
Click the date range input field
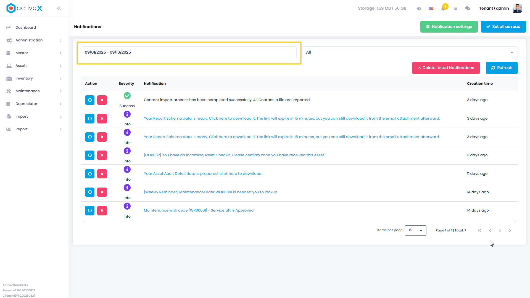pyautogui.click(x=189, y=52)
